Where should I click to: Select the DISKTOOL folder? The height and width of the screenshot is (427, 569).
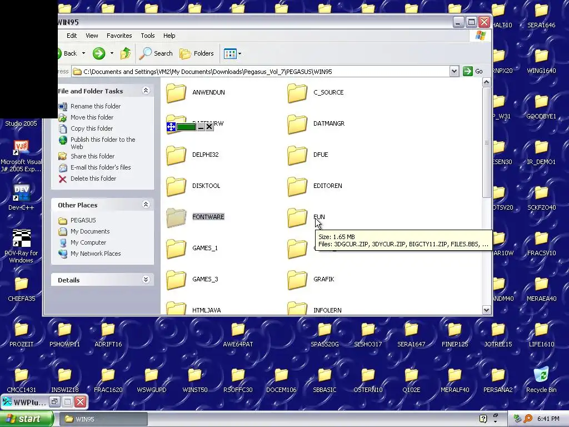point(193,186)
